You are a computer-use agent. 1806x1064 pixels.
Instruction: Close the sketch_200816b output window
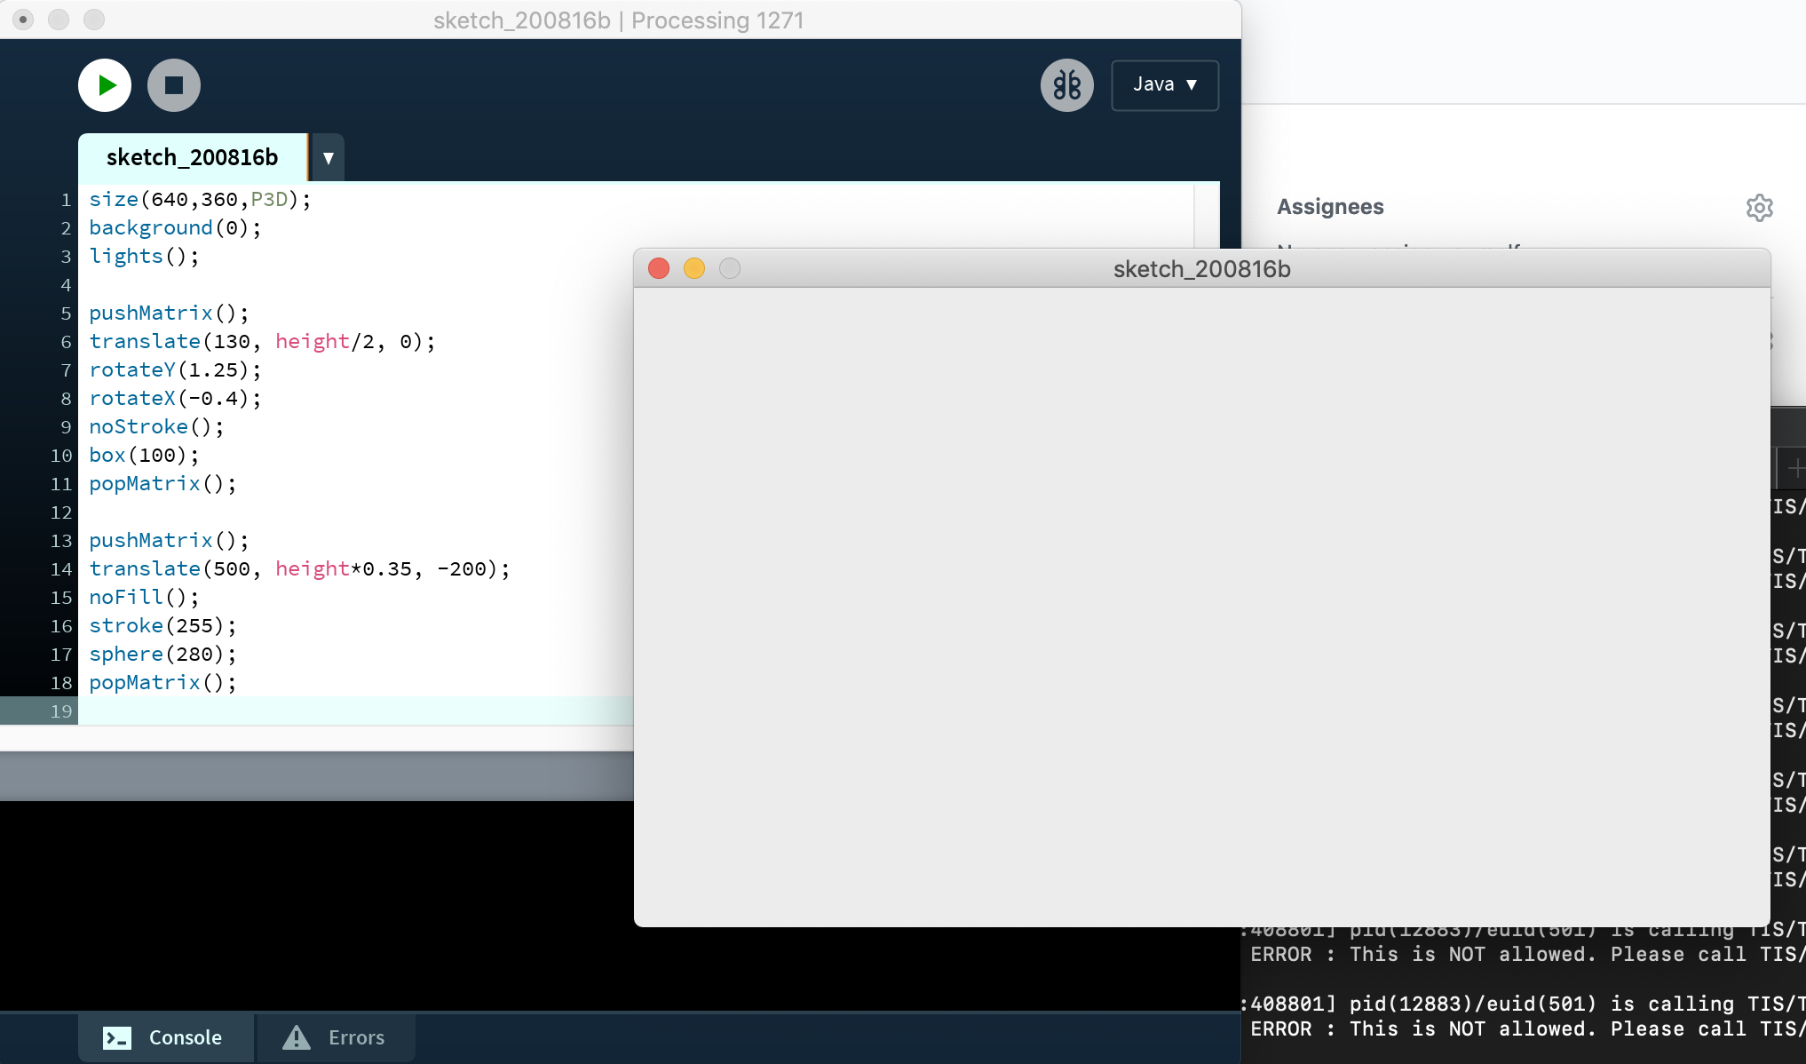point(659,268)
